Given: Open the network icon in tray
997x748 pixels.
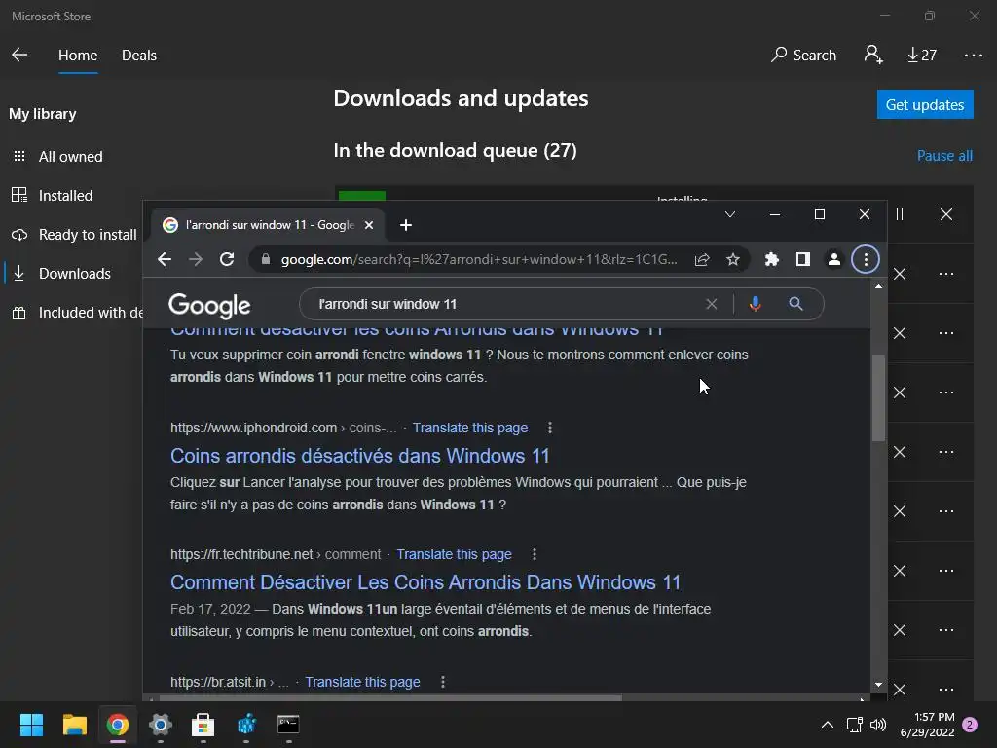Looking at the screenshot, I should pos(854,725).
